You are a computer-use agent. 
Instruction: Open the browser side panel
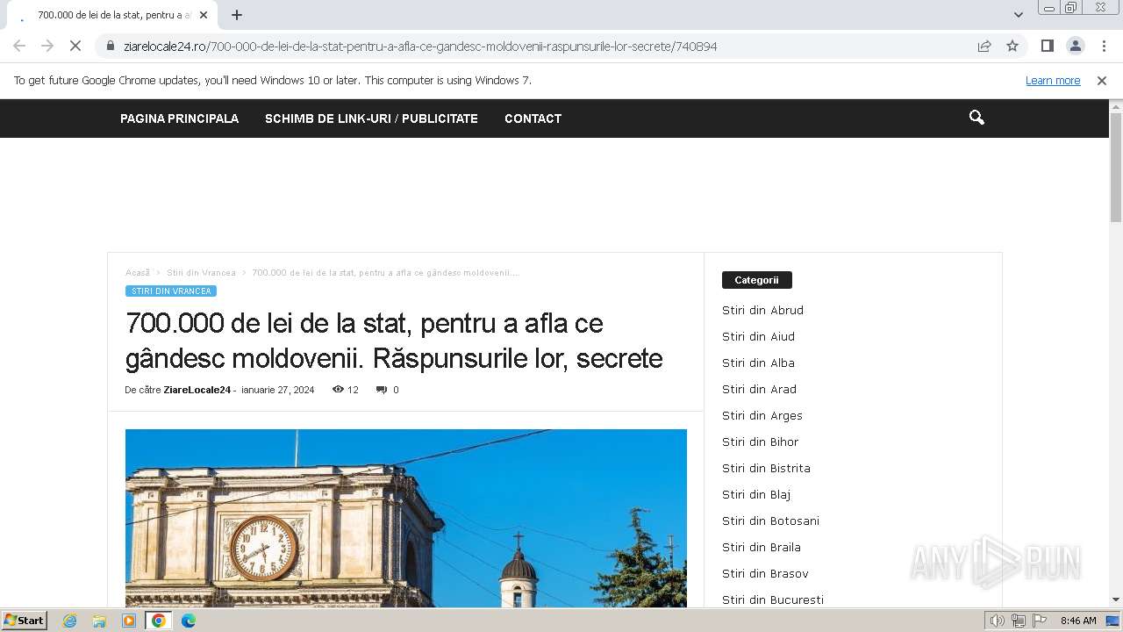(x=1047, y=46)
